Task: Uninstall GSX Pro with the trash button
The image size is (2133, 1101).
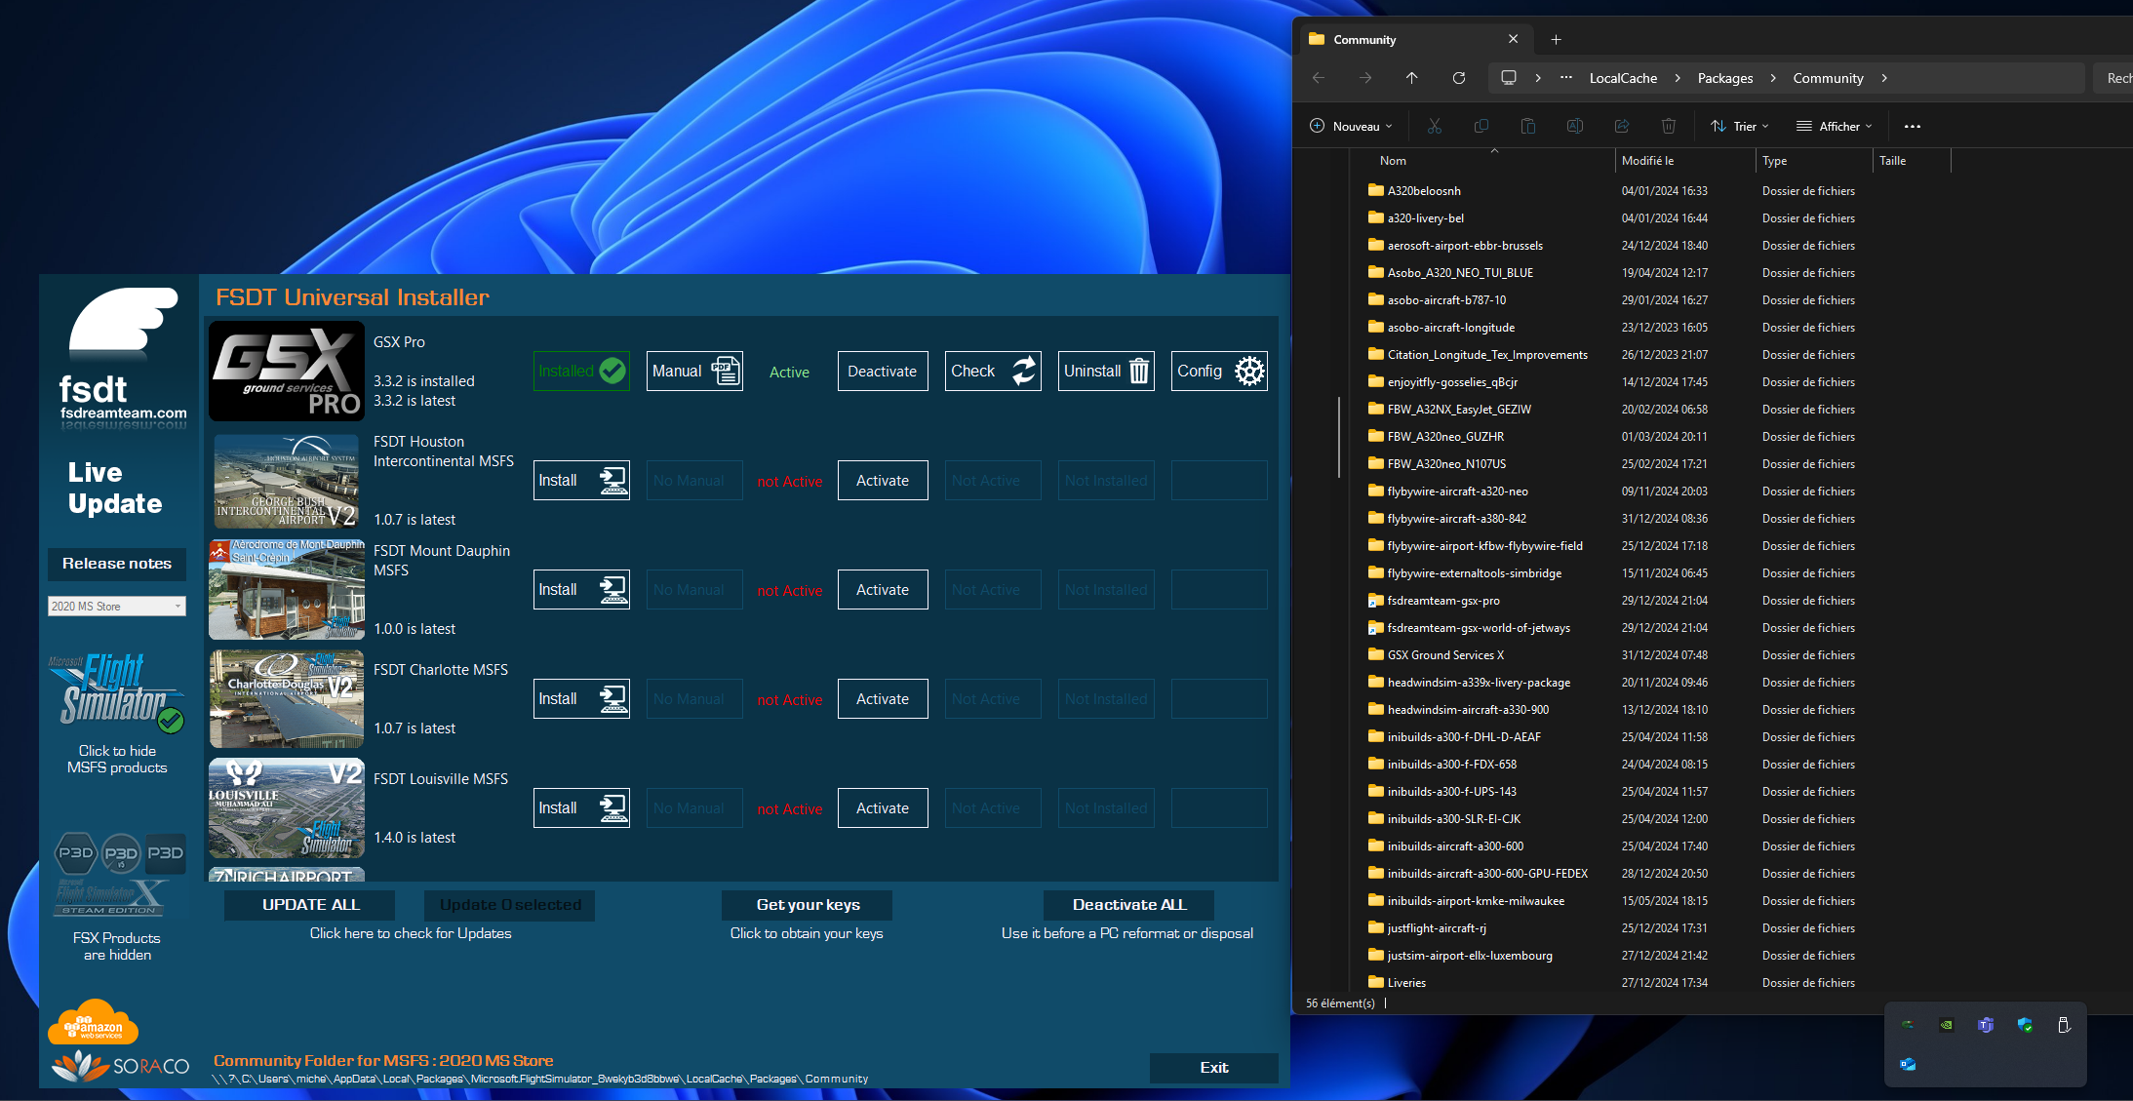Action: [x=1106, y=372]
